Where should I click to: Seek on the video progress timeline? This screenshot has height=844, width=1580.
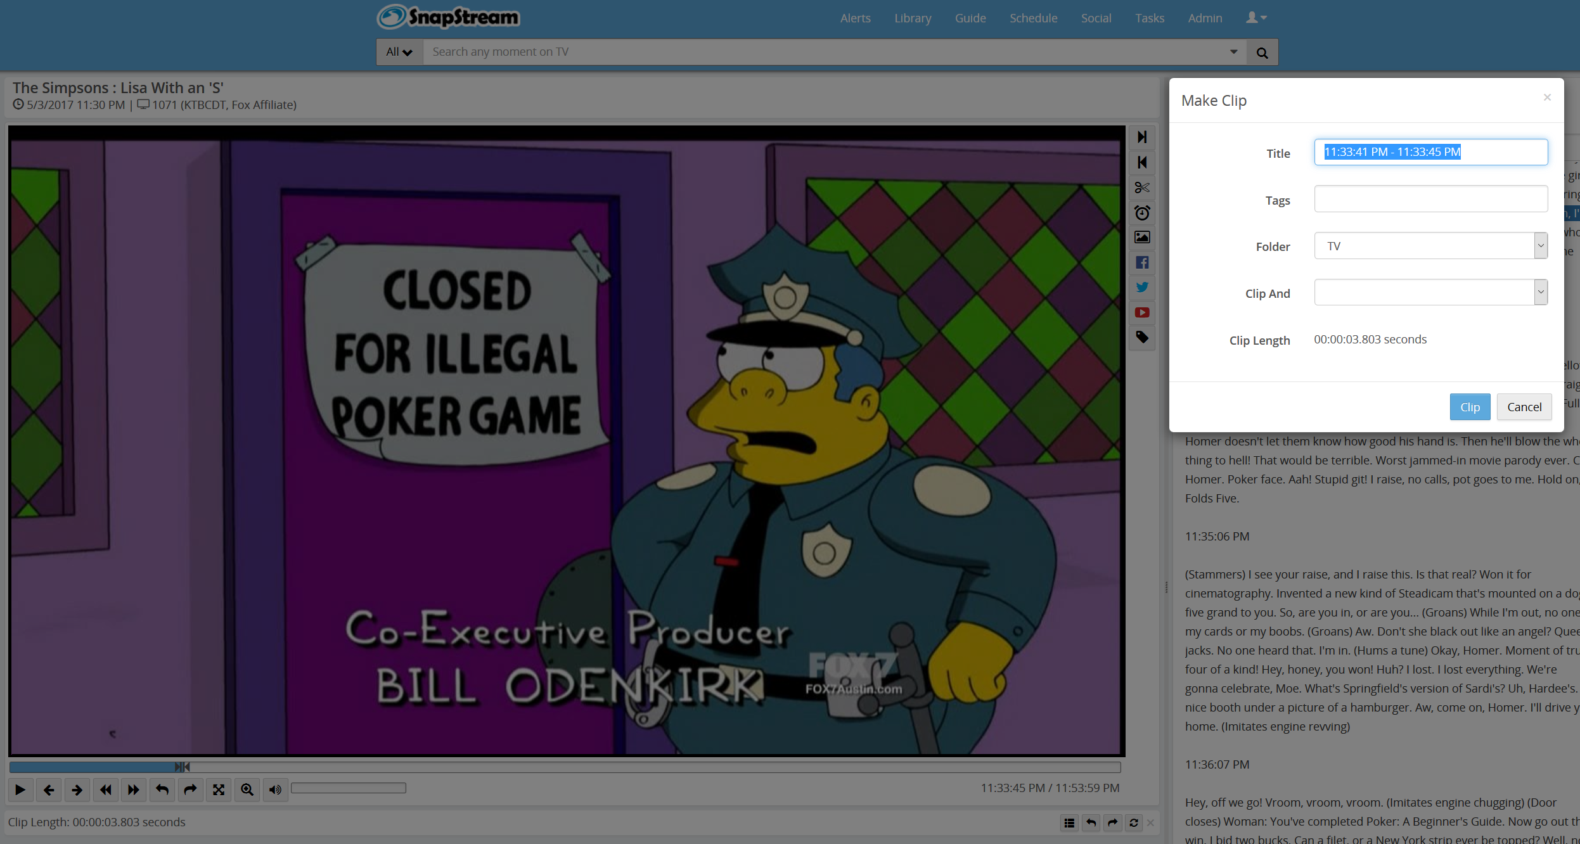point(565,767)
